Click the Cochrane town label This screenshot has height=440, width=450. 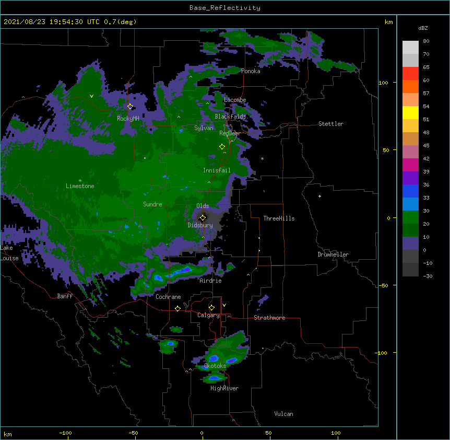(168, 297)
